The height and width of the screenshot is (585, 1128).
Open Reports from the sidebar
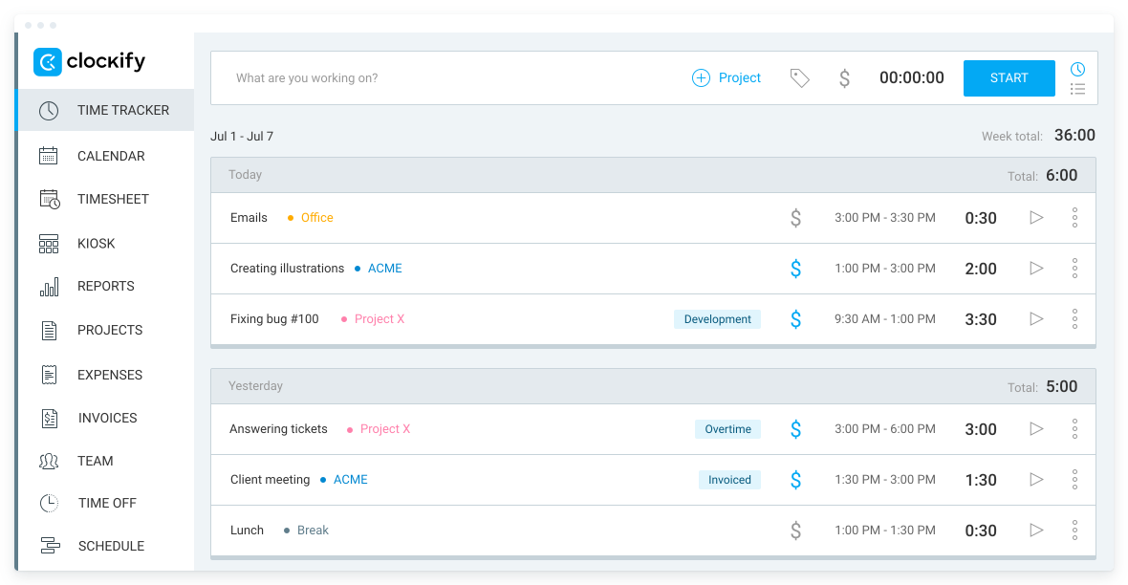tap(105, 286)
